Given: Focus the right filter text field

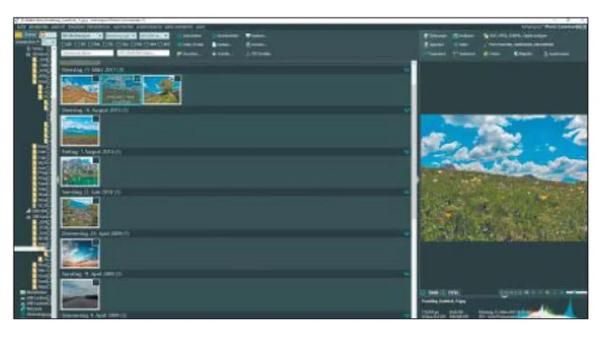Looking at the screenshot, I should (x=143, y=53).
